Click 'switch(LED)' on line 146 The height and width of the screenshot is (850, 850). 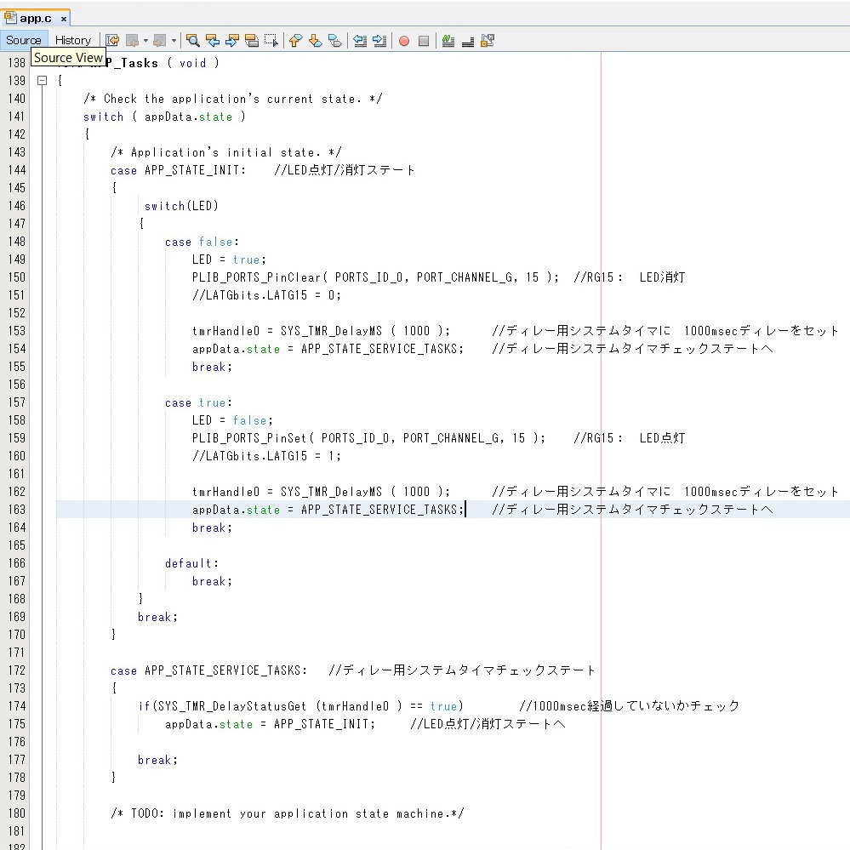point(181,206)
